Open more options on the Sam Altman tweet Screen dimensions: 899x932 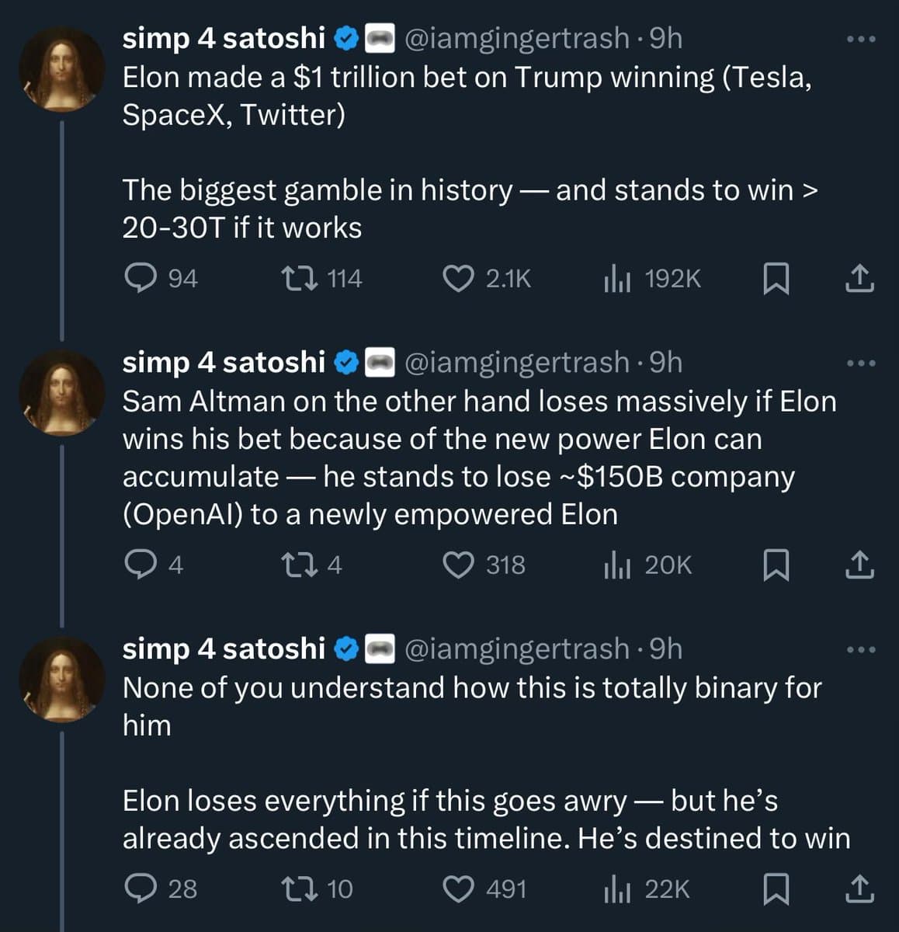[861, 363]
